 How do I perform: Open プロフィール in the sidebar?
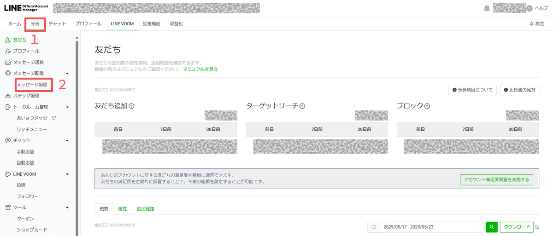tap(26, 51)
